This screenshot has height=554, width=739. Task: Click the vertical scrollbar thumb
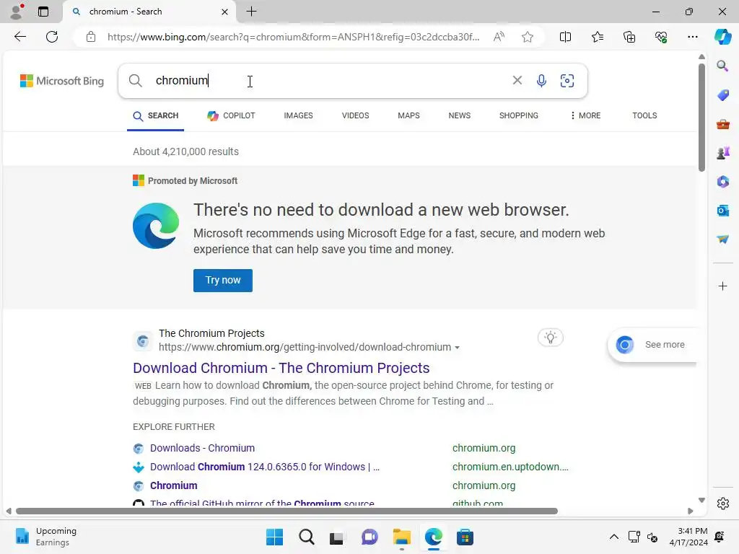(701, 118)
